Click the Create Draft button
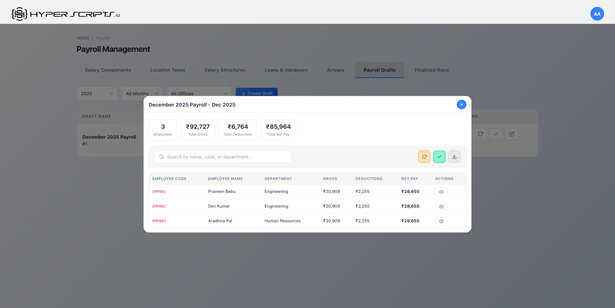Image resolution: width=615 pixels, height=308 pixels. tap(257, 93)
